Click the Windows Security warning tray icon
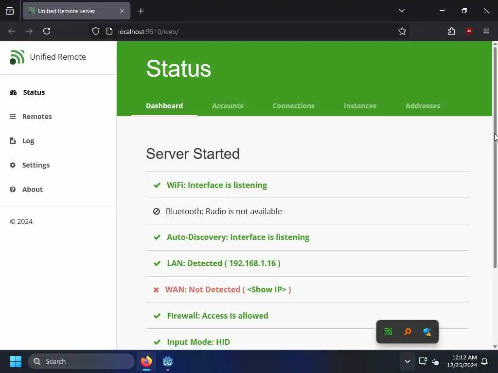 tap(427, 332)
